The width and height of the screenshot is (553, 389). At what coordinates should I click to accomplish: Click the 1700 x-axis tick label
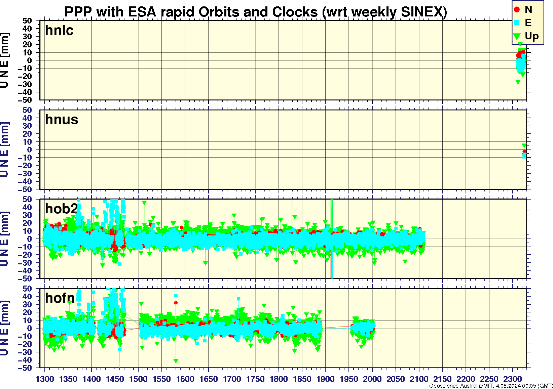pos(232,379)
